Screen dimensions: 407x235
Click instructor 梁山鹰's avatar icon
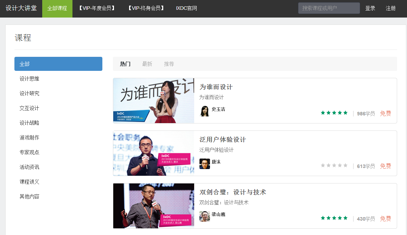click(205, 216)
